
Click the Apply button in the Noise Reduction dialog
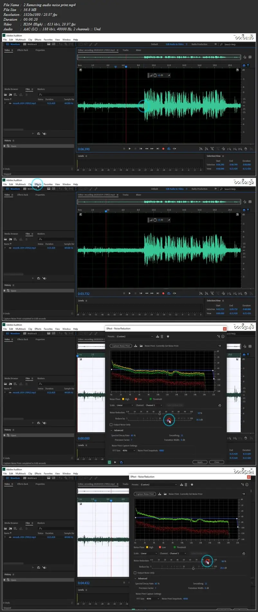[200, 462]
